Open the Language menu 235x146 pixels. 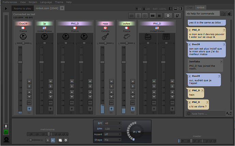(x=46, y=2)
